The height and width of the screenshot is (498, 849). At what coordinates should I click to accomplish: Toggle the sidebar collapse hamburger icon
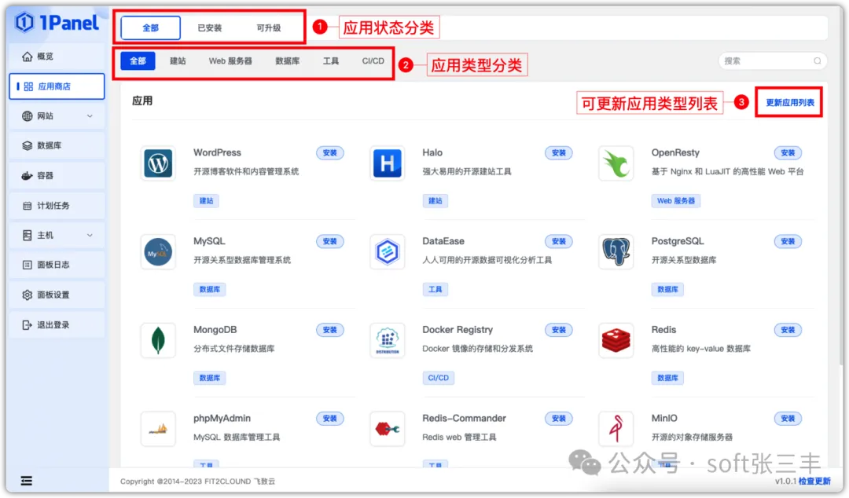(x=26, y=481)
